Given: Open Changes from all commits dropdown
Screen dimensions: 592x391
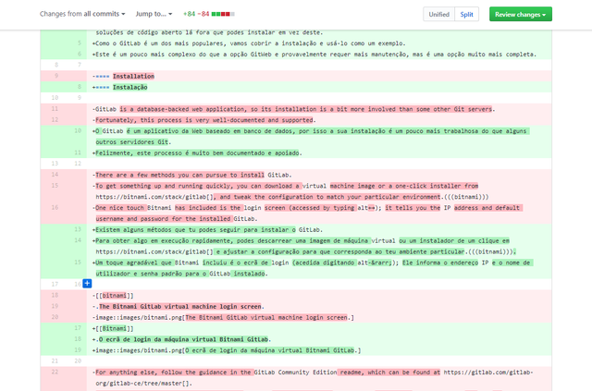Looking at the screenshot, I should 82,14.
